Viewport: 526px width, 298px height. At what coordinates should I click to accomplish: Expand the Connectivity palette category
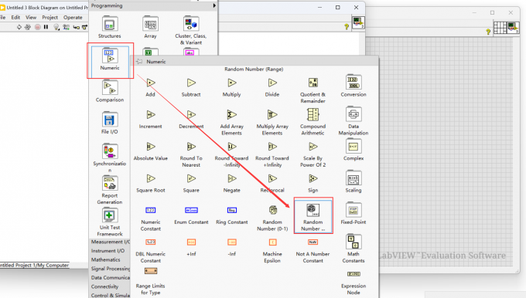[104, 286]
